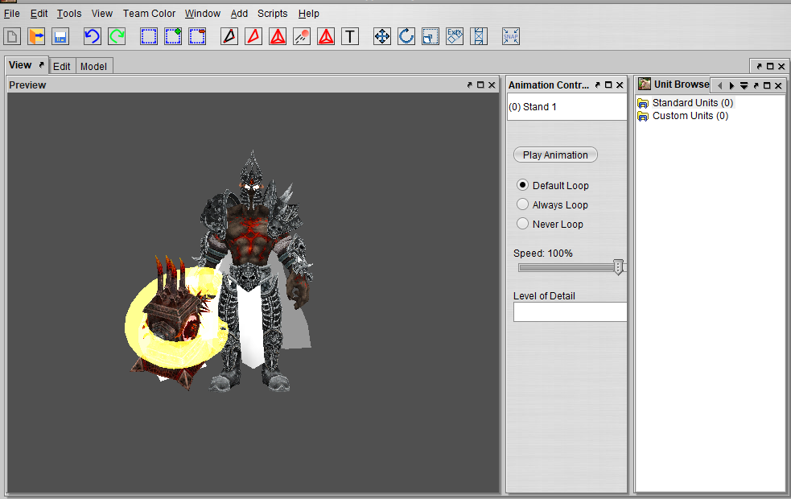
Task: Click the Standard Units folder icon
Action: click(643, 104)
